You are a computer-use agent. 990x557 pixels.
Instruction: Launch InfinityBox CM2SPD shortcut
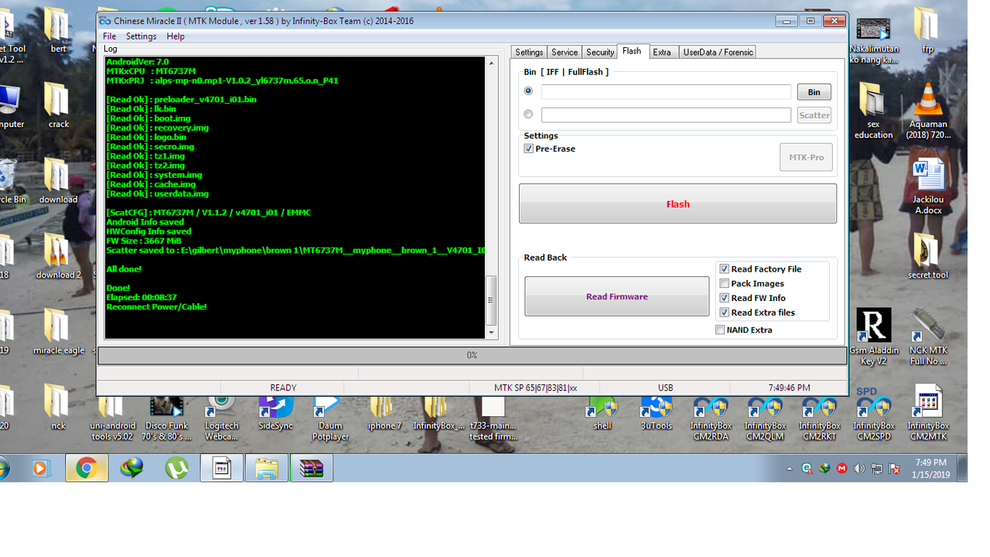873,413
